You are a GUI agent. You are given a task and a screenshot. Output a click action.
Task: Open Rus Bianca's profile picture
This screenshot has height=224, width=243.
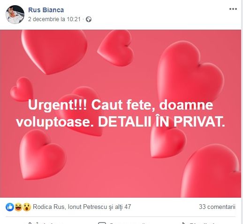click(x=15, y=15)
